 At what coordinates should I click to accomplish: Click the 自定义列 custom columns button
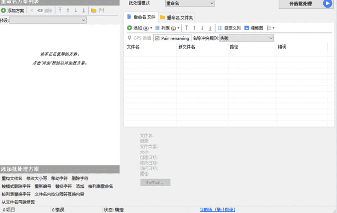tap(229, 28)
